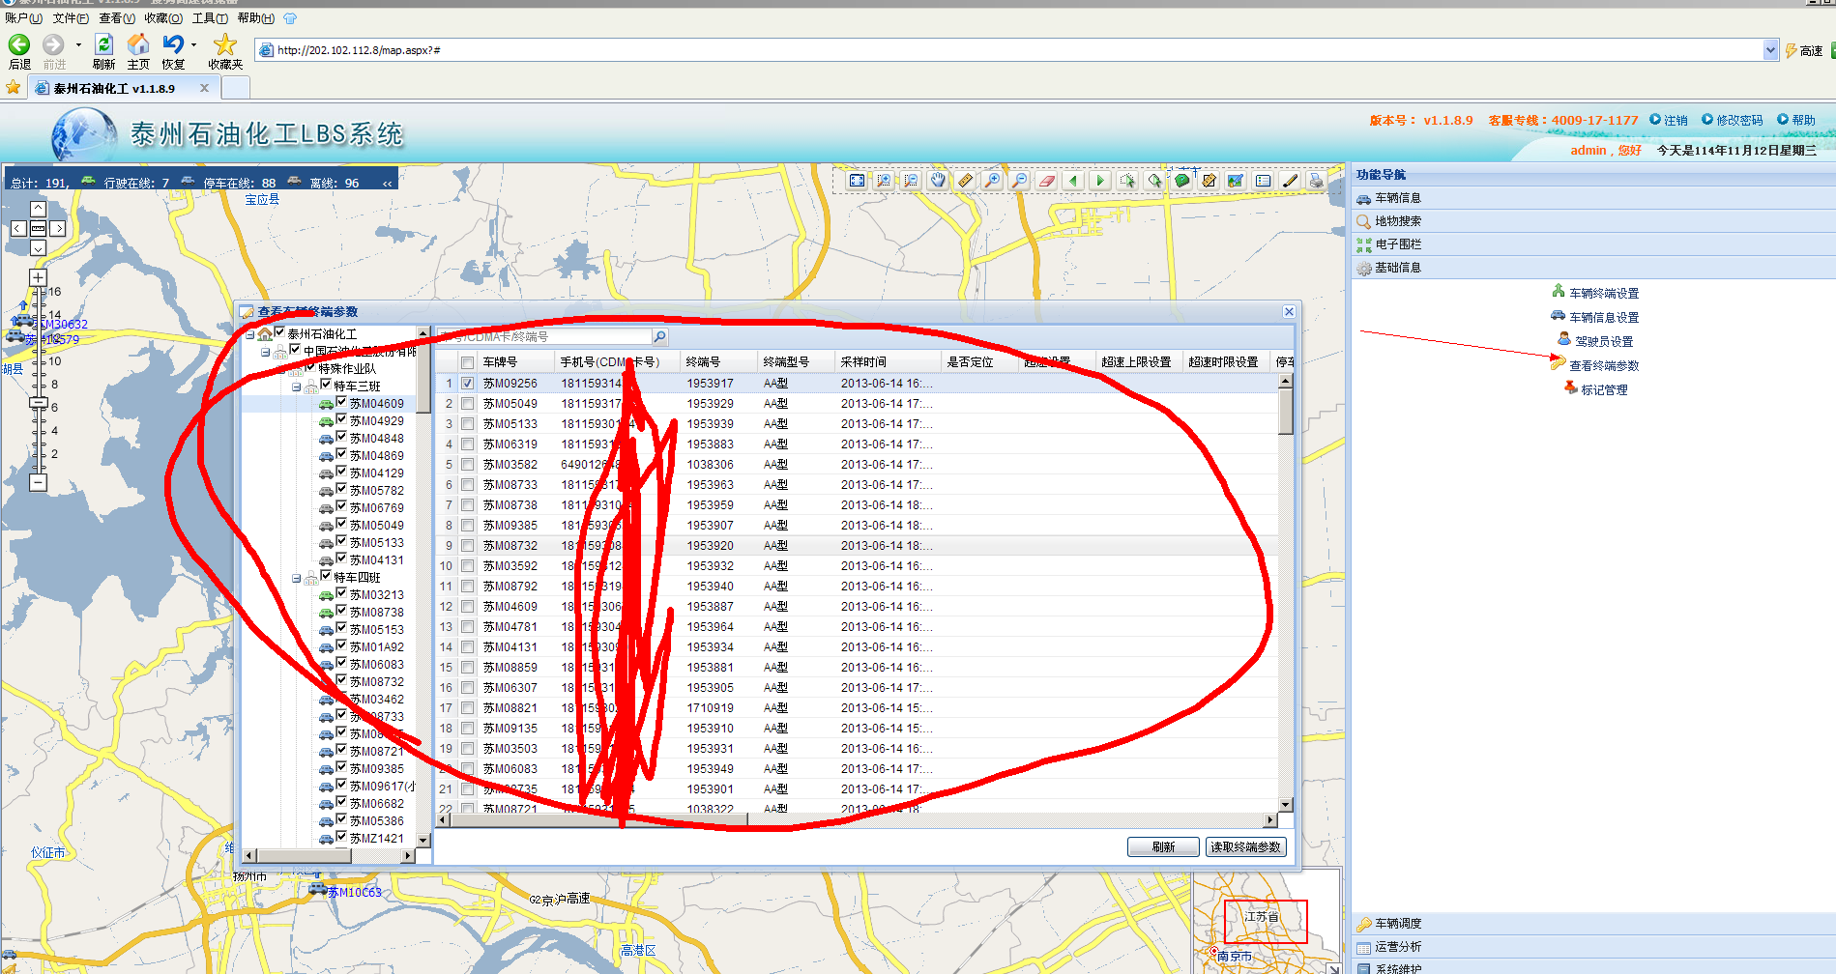Click the magnifier zoom-in map tool
Viewport: 1836px width, 974px height.
pos(992,181)
